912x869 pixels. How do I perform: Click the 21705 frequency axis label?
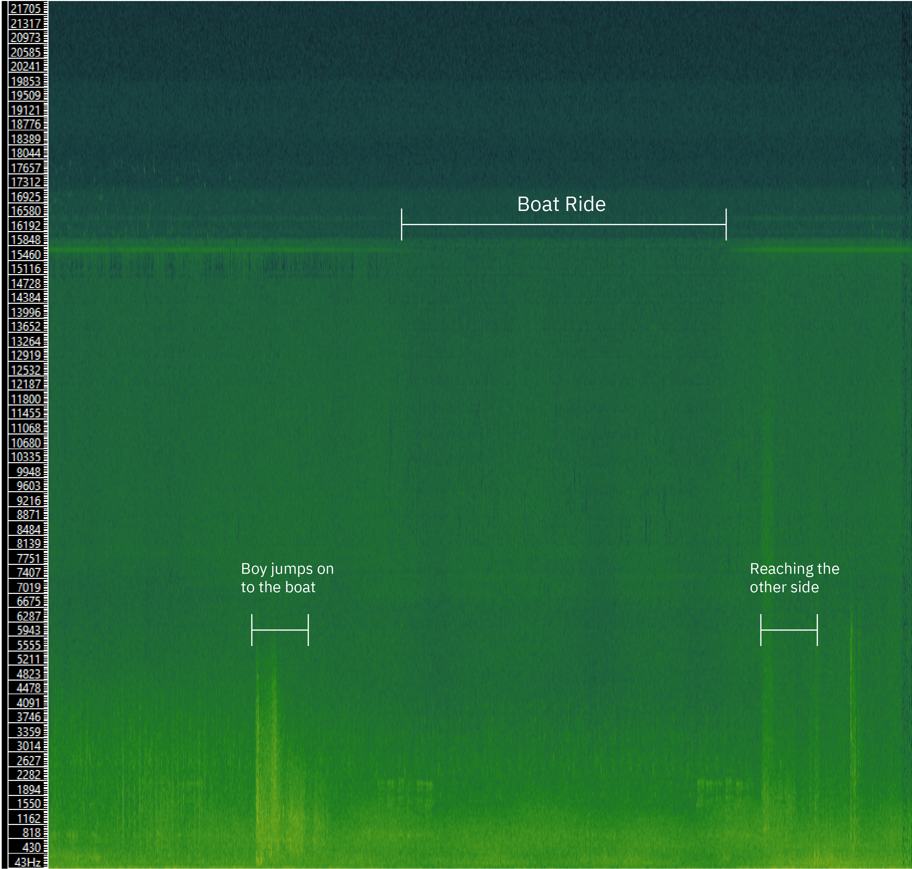26,8
